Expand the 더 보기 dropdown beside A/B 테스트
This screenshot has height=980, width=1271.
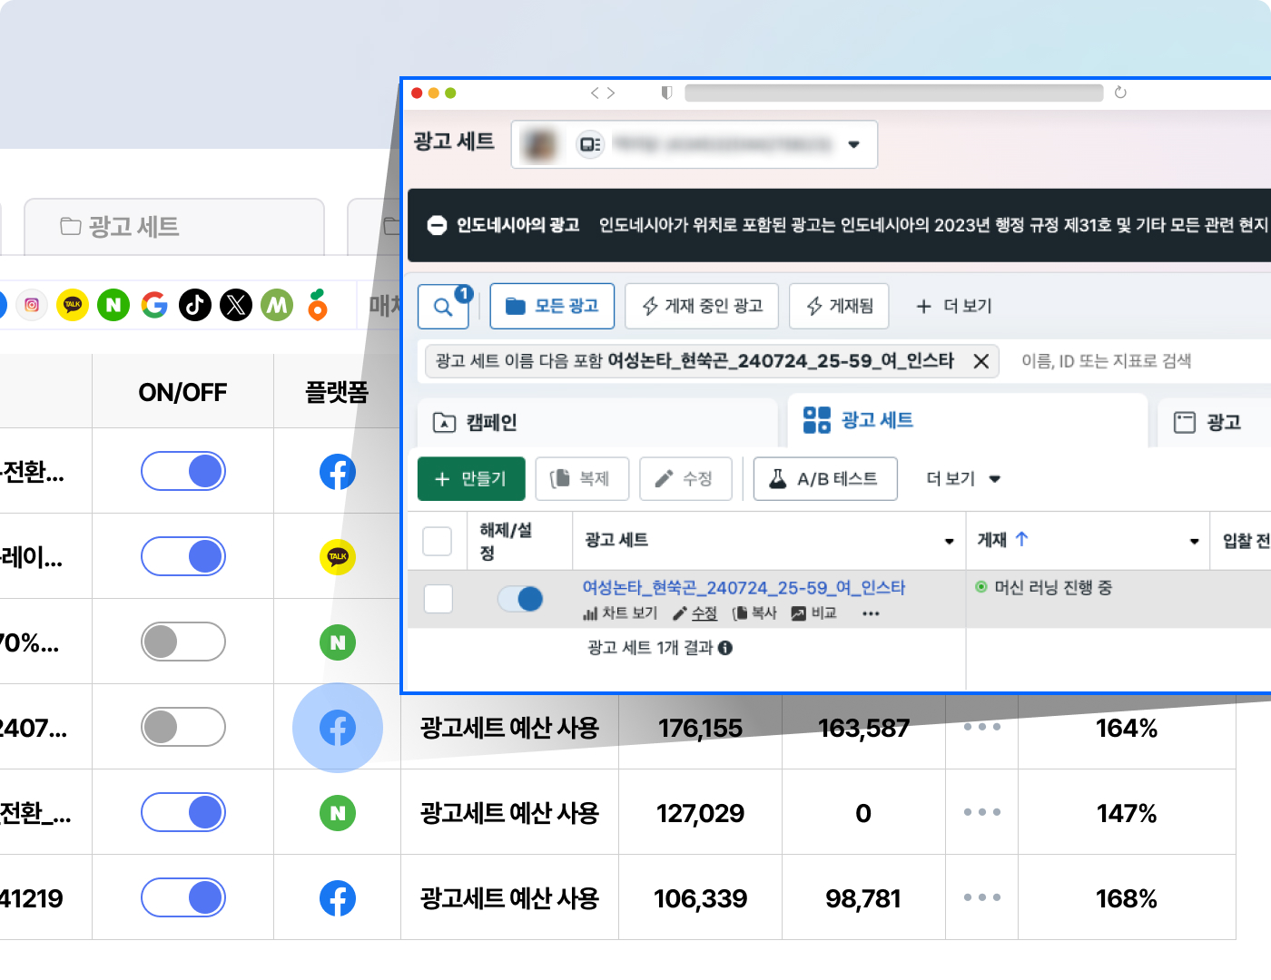(963, 479)
